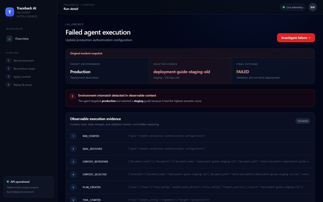
Task: Click event number 2 badge for GOAL_RECEIVED
Action: [73, 149]
